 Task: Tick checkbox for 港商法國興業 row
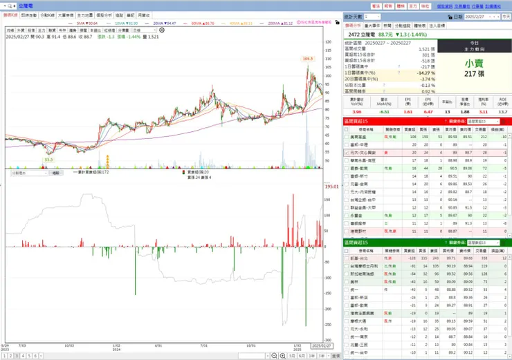point(347,314)
